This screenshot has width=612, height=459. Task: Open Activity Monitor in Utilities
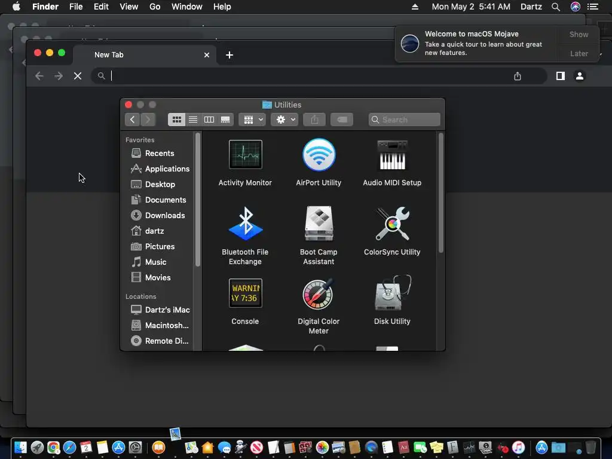tap(245, 155)
